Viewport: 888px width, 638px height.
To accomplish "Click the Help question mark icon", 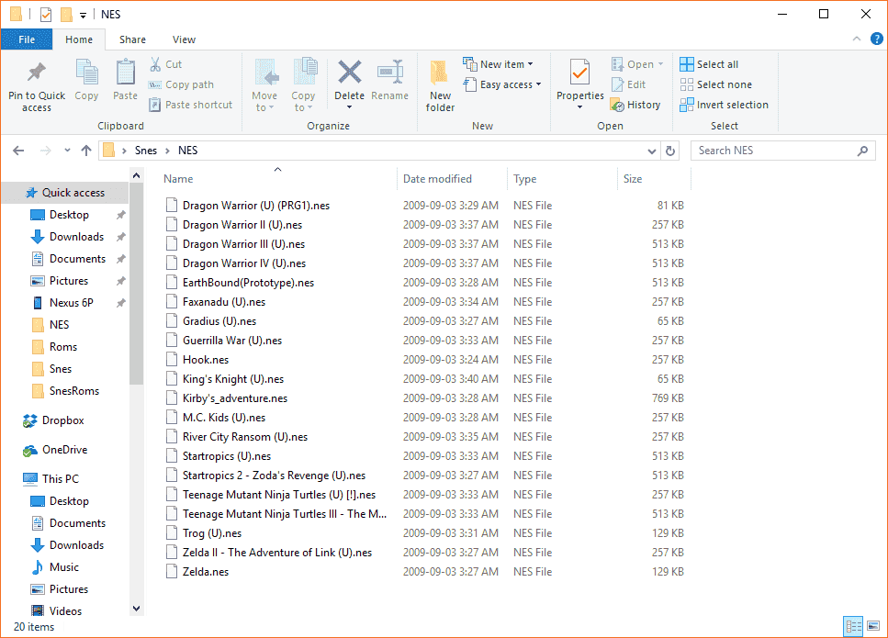I will [x=876, y=39].
